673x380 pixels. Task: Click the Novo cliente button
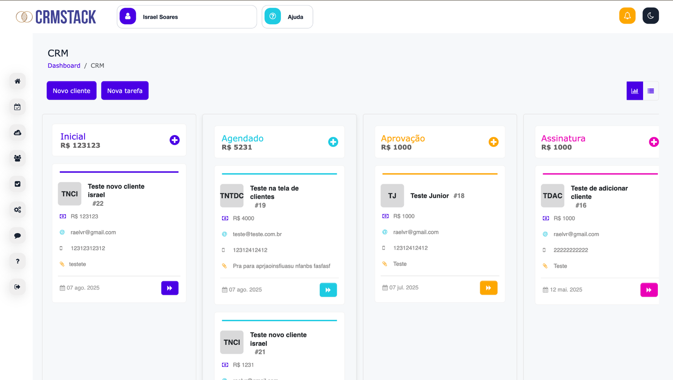pos(71,90)
